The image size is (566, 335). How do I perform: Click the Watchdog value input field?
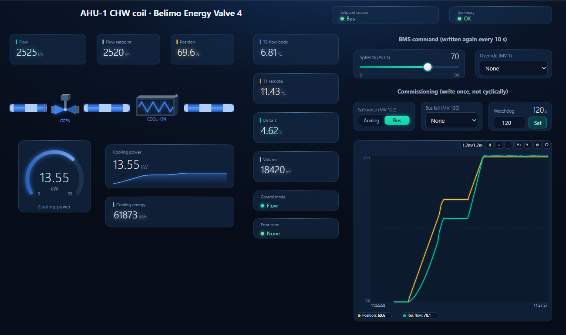pyautogui.click(x=509, y=123)
